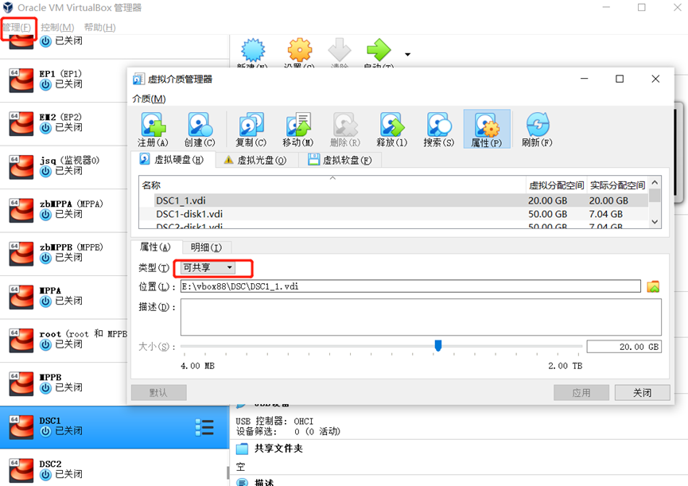Select the MPPA machine entry
Viewport: 688px width, 486px height.
coord(64,297)
